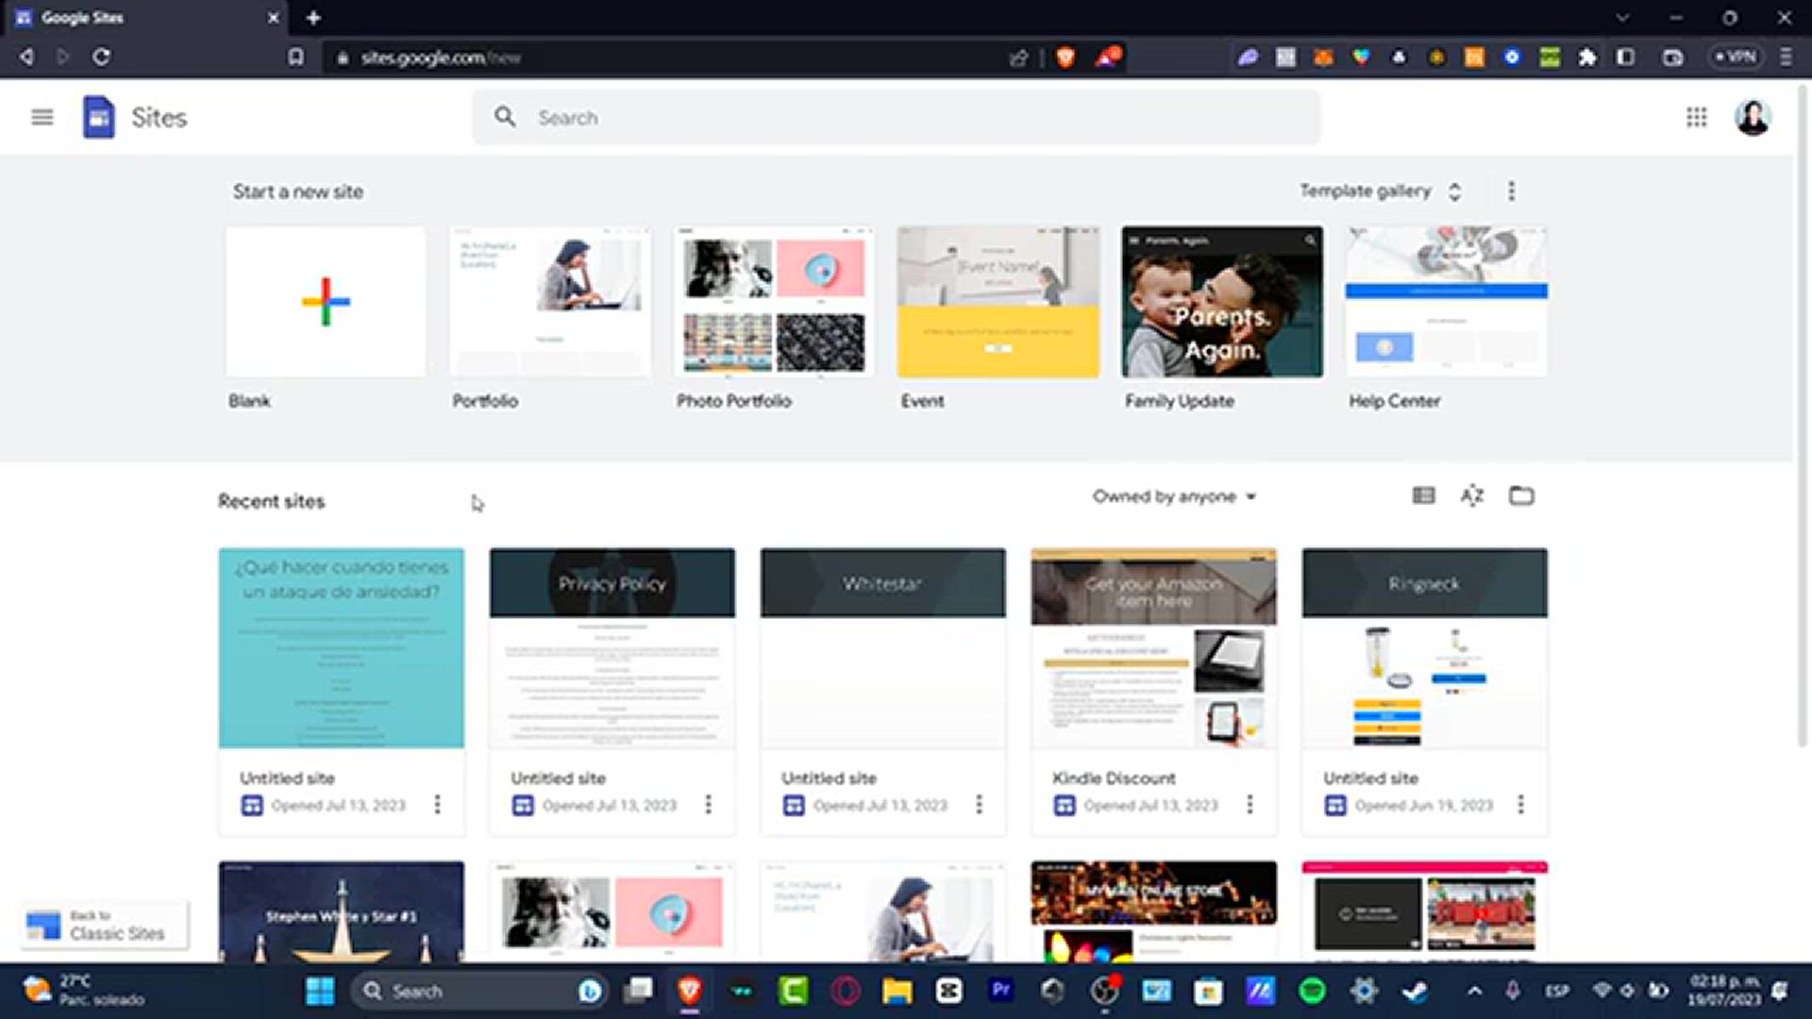
Task: Show hidden system tray icons
Action: [x=1474, y=991]
